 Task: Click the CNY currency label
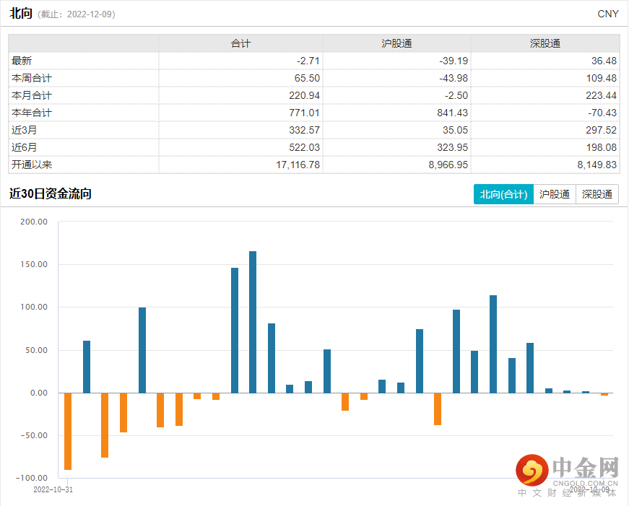click(608, 14)
